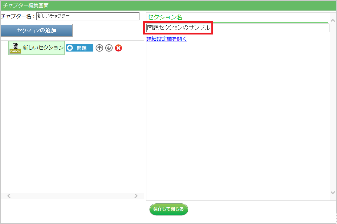Move section up with the up arrow icon
The height and width of the screenshot is (224, 337).
(99, 48)
